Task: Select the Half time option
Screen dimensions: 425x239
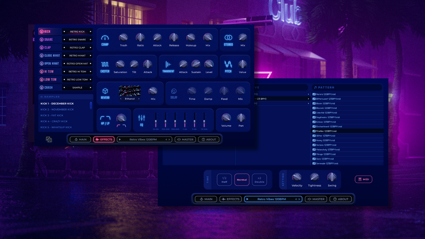Action: 224,179
